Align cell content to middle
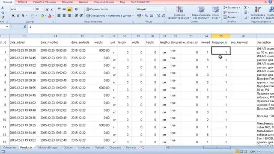This screenshot has height=154, width=274. click(x=64, y=9)
